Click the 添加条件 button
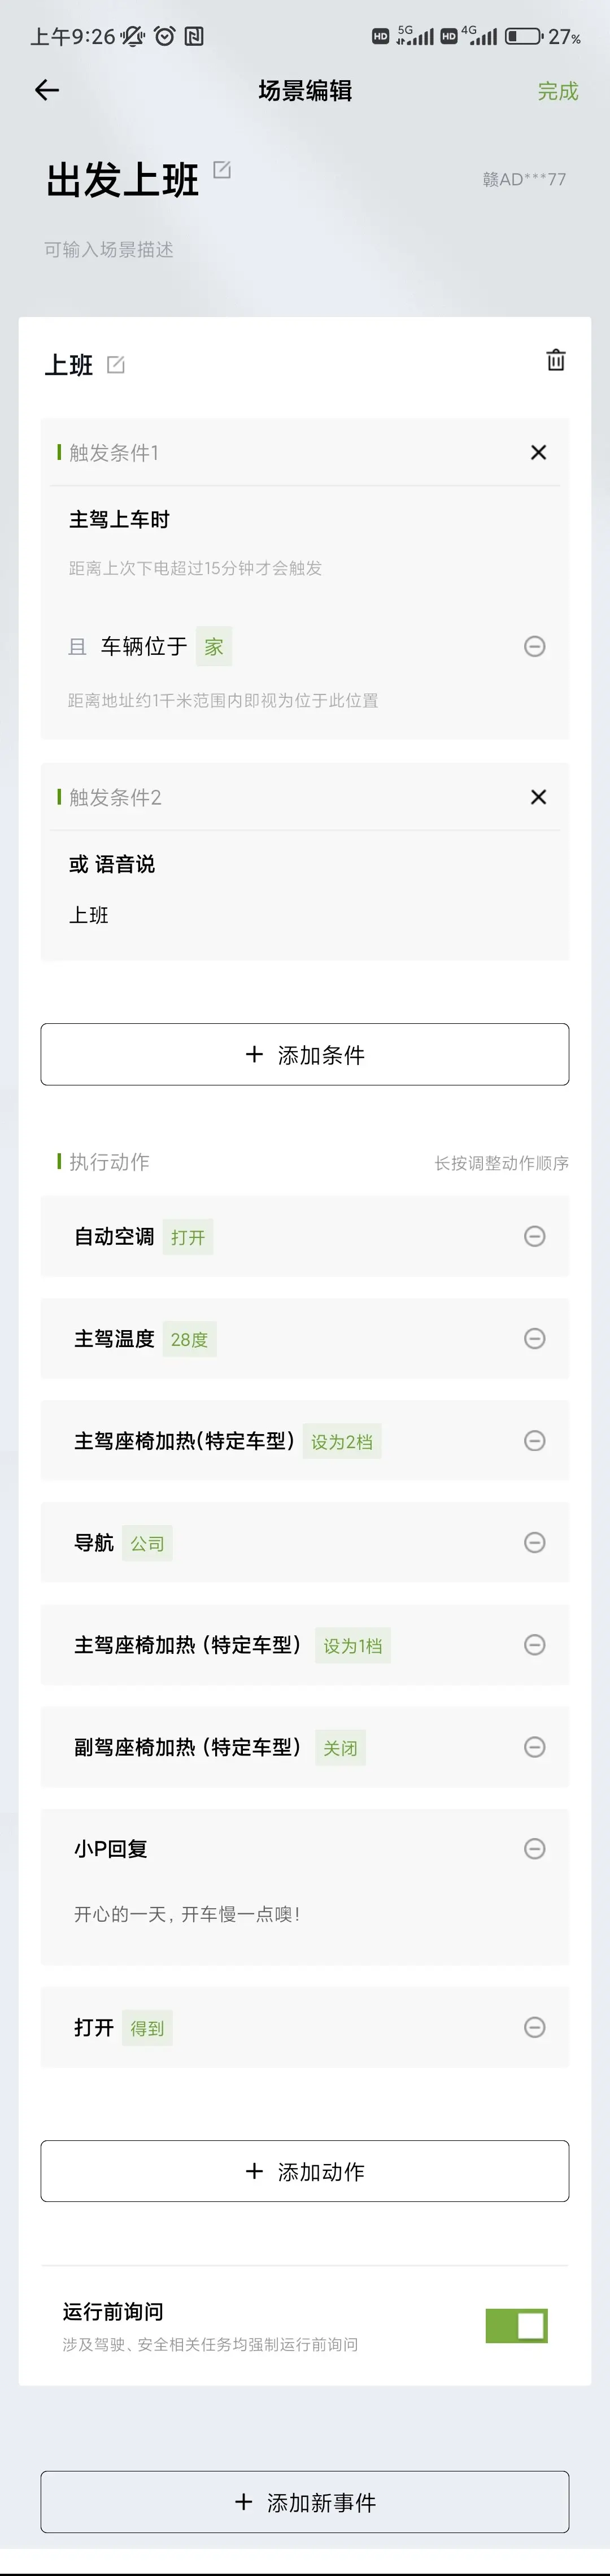The image size is (610, 2576). click(305, 1054)
